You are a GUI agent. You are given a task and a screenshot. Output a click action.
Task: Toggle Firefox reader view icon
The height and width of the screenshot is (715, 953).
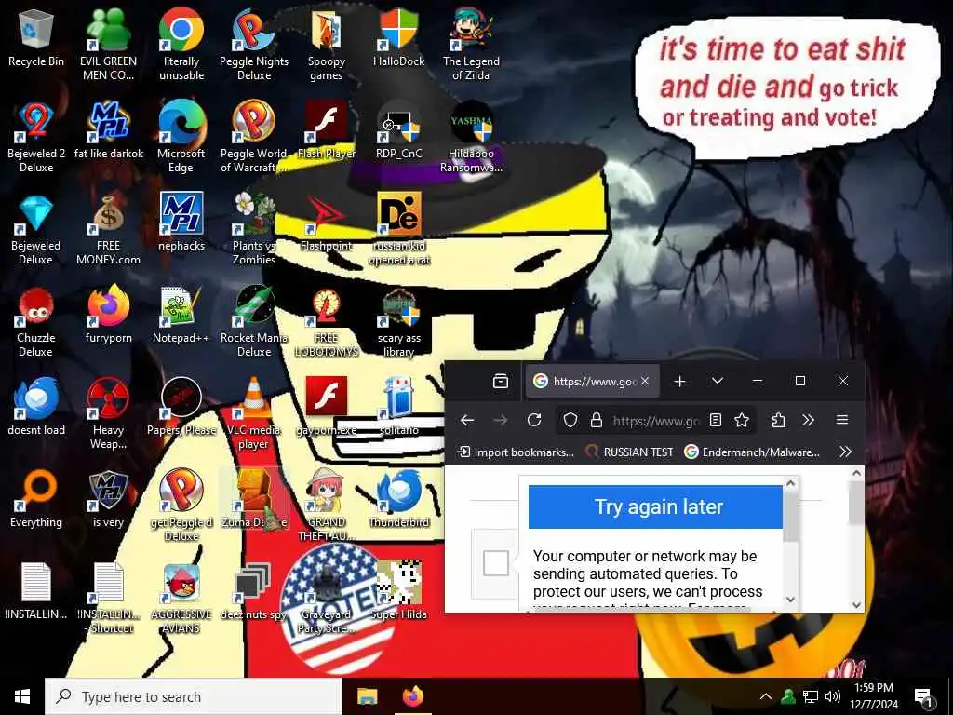tap(716, 420)
